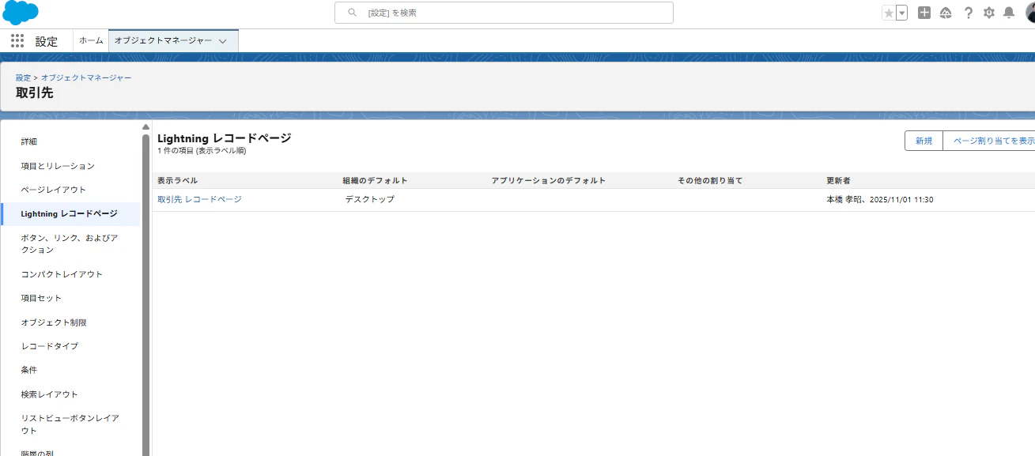
Task: Click the その他の割り当て column header
Action: click(710, 181)
